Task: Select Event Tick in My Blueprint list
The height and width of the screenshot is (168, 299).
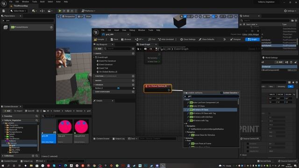Action: coord(104,68)
